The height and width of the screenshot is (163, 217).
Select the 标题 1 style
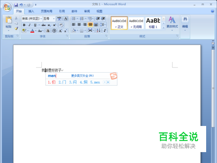[x=153, y=23]
